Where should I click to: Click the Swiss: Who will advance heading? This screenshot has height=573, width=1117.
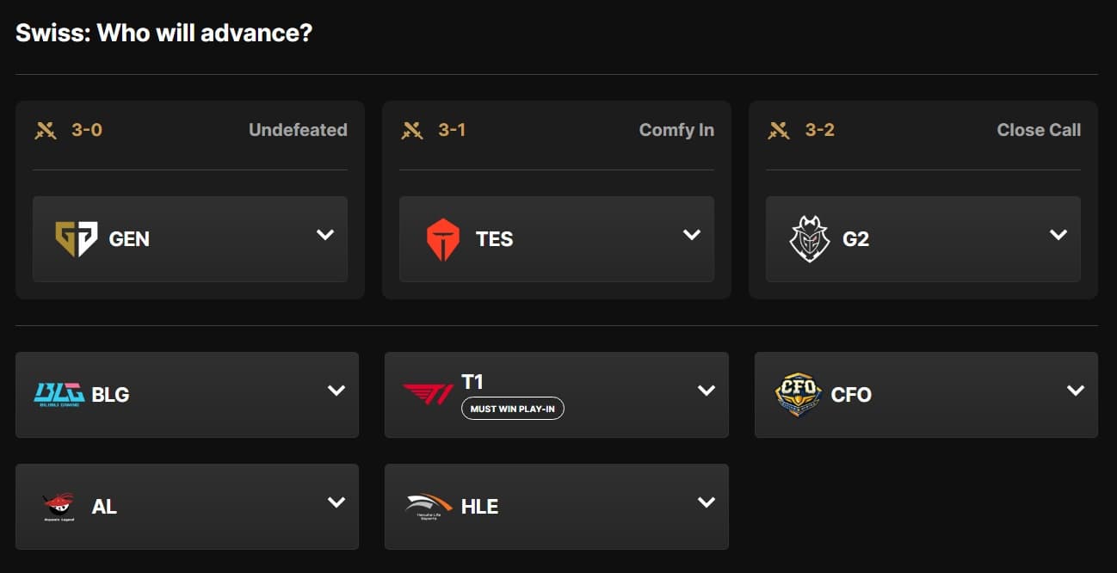coord(164,33)
